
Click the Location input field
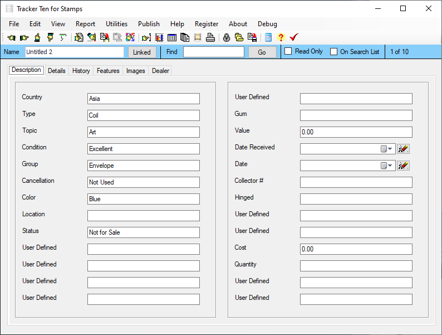[x=143, y=216]
